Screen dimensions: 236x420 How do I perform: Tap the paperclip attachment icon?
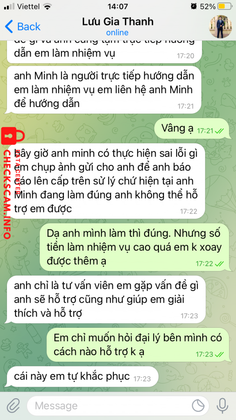click(13, 406)
